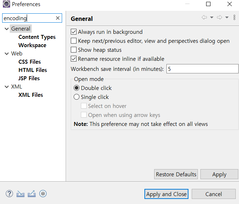Open JSP Files preference page
Screen dimensions: 239x204
(x=29, y=78)
